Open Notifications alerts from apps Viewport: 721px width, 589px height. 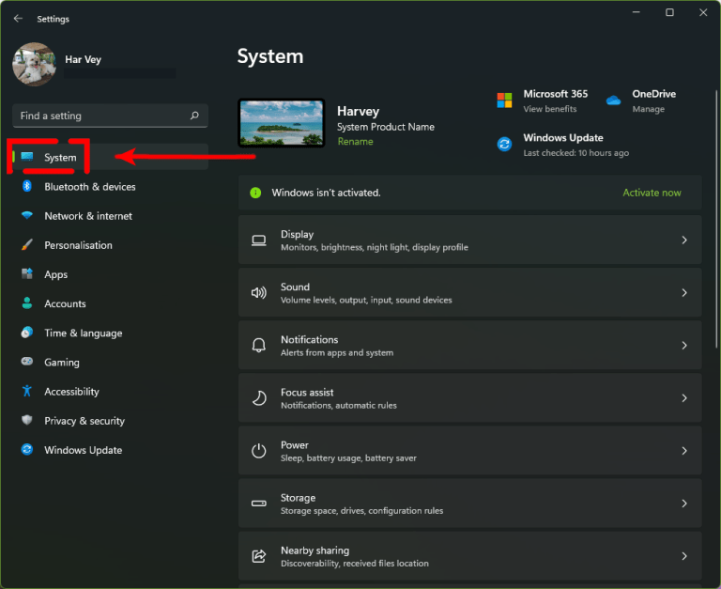coord(470,345)
